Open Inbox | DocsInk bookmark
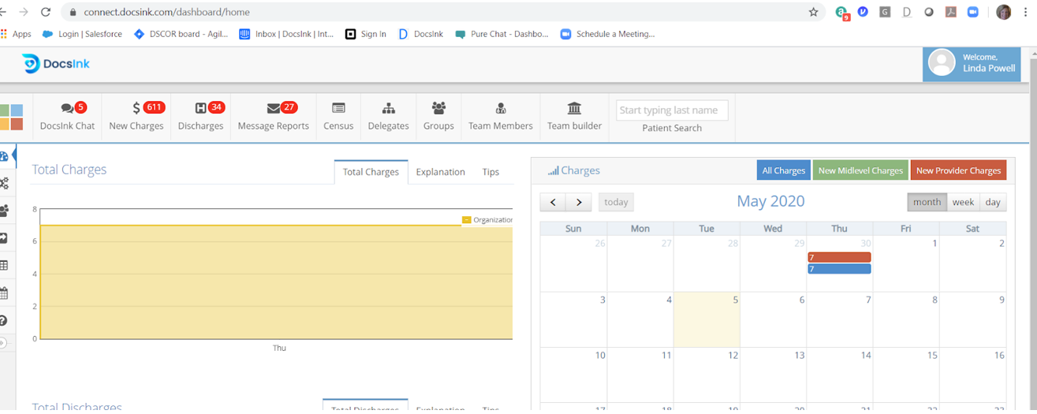The image size is (1037, 414). tap(286, 34)
